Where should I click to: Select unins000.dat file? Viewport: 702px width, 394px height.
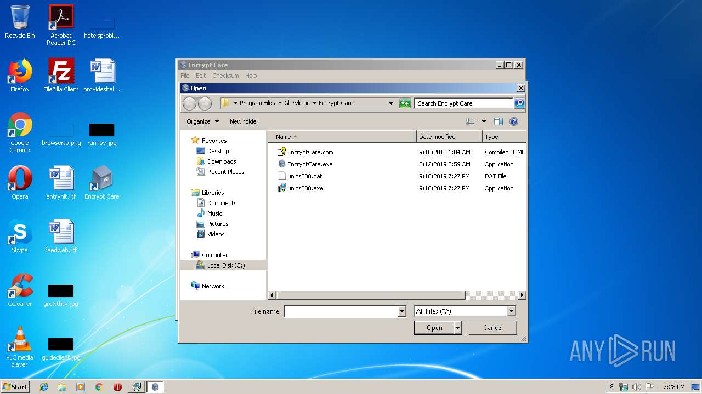pyautogui.click(x=304, y=176)
